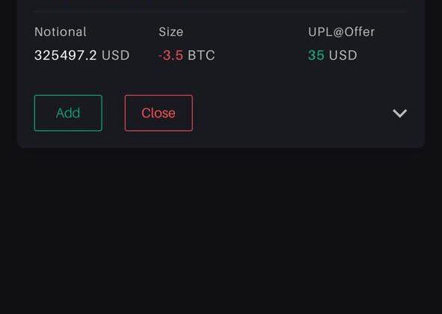Click the dark margin left of the card
The width and height of the screenshot is (442, 314).
point(8,73)
